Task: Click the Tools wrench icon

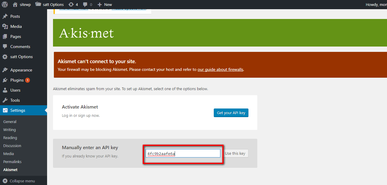Action: click(x=5, y=100)
